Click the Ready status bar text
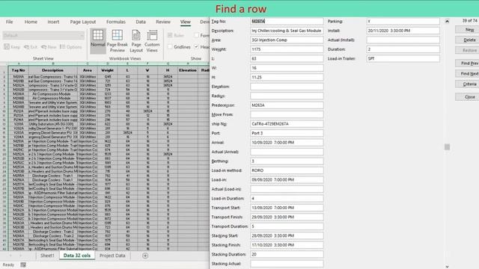 (8, 265)
